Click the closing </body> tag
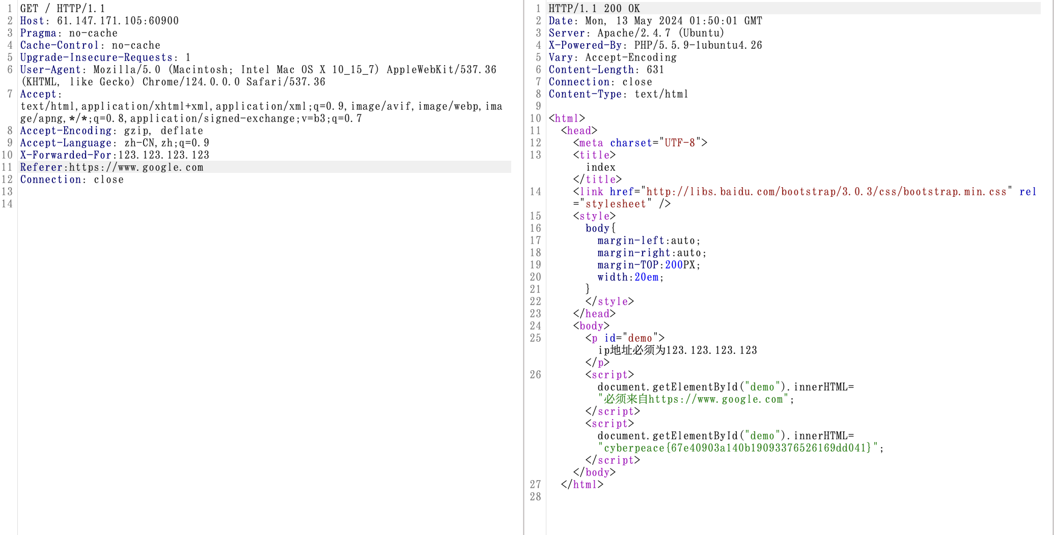1054x535 pixels. point(594,472)
